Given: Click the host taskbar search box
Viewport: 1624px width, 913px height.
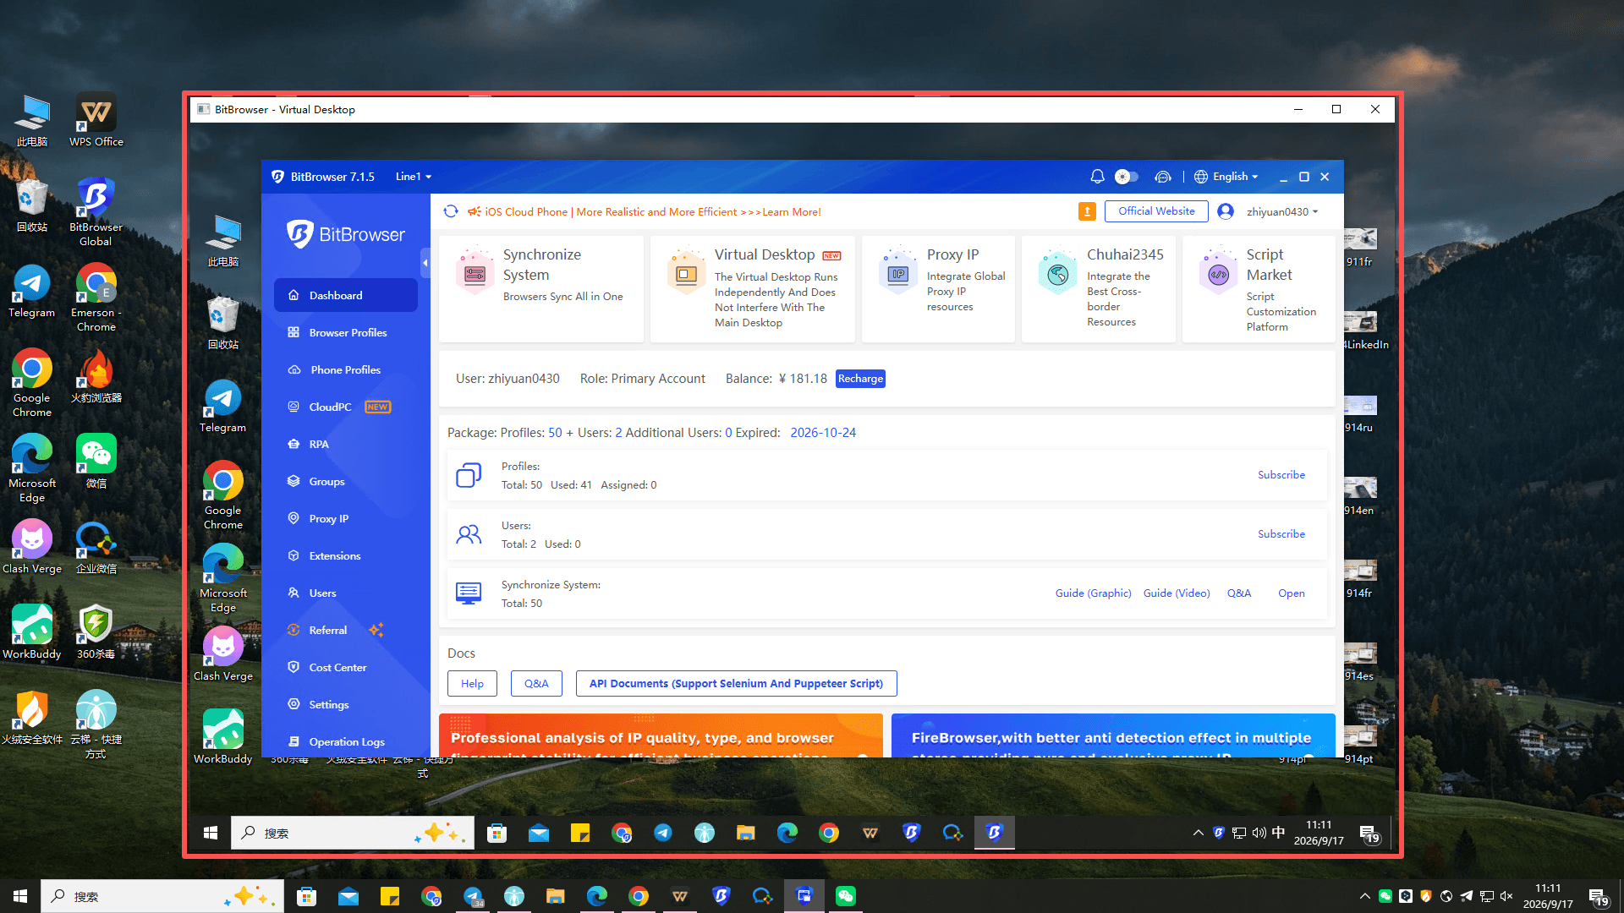Looking at the screenshot, I should click(x=162, y=896).
